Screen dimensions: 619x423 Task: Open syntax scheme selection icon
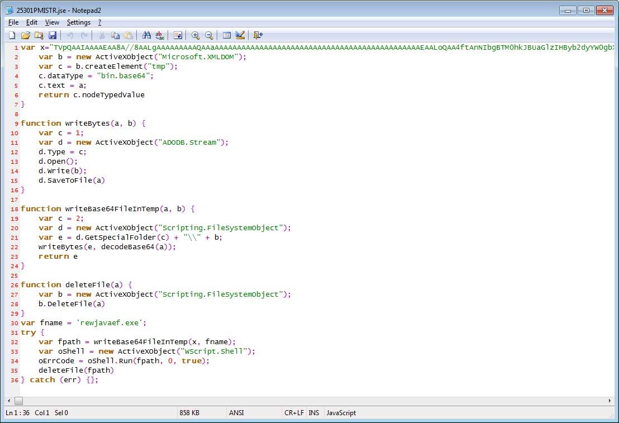click(x=227, y=36)
